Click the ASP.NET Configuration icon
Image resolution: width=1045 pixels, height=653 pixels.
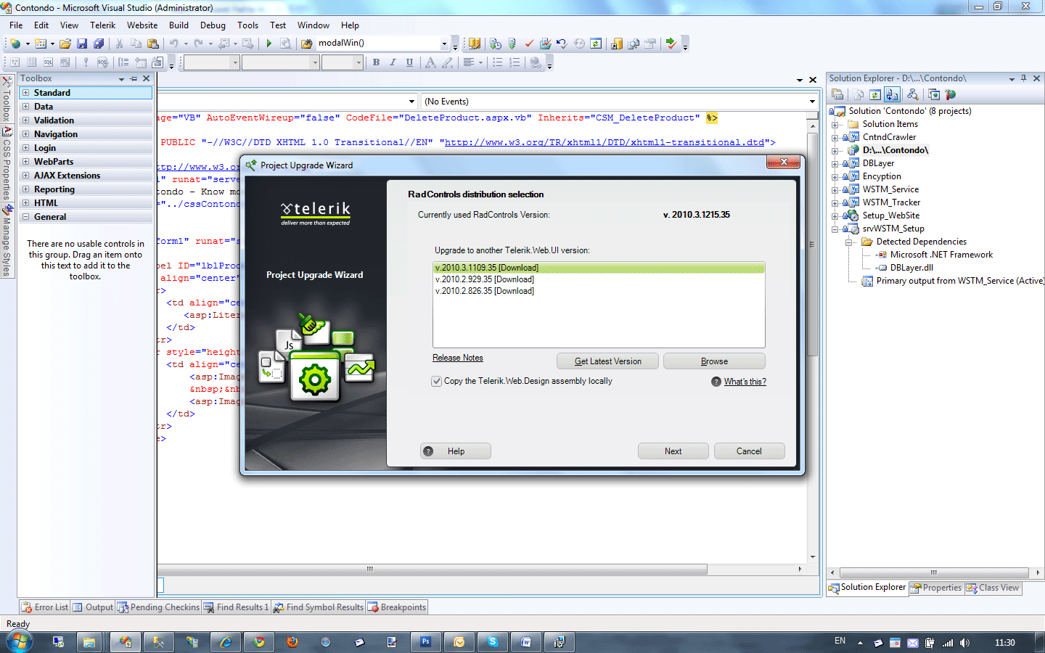pos(951,94)
